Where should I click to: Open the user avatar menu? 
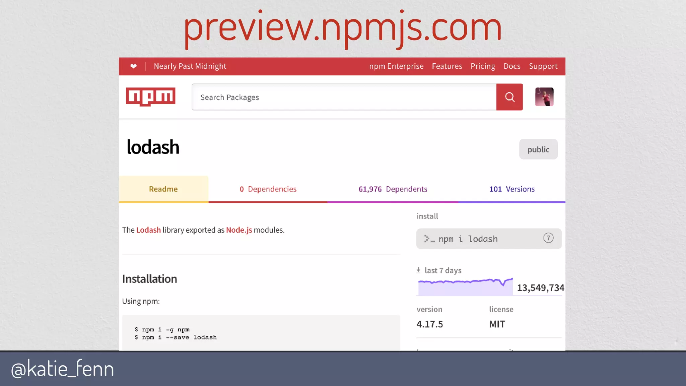[x=544, y=97]
